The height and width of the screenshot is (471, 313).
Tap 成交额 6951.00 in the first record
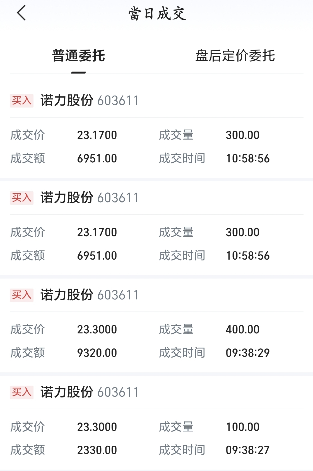coord(97,158)
